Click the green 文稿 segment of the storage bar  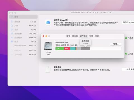click(60, 49)
